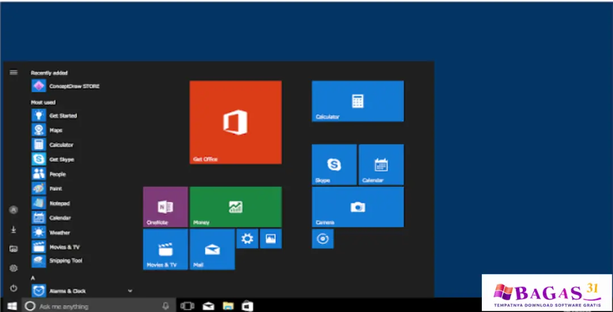Open Calculator in the Most used list
This screenshot has width=613, height=312.
52,145
